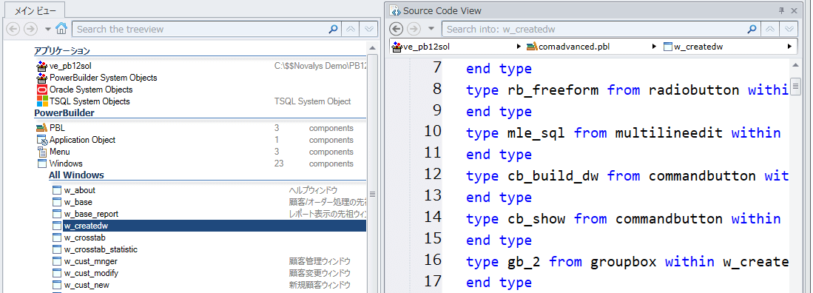The image size is (813, 293).
Task: Click the Source Code View panel title
Action: [442, 10]
